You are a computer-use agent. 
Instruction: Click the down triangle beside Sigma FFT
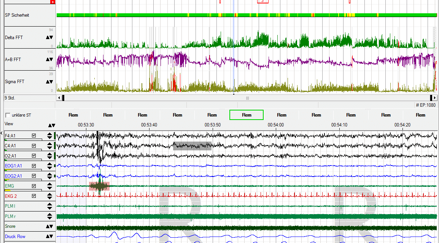point(51,82)
